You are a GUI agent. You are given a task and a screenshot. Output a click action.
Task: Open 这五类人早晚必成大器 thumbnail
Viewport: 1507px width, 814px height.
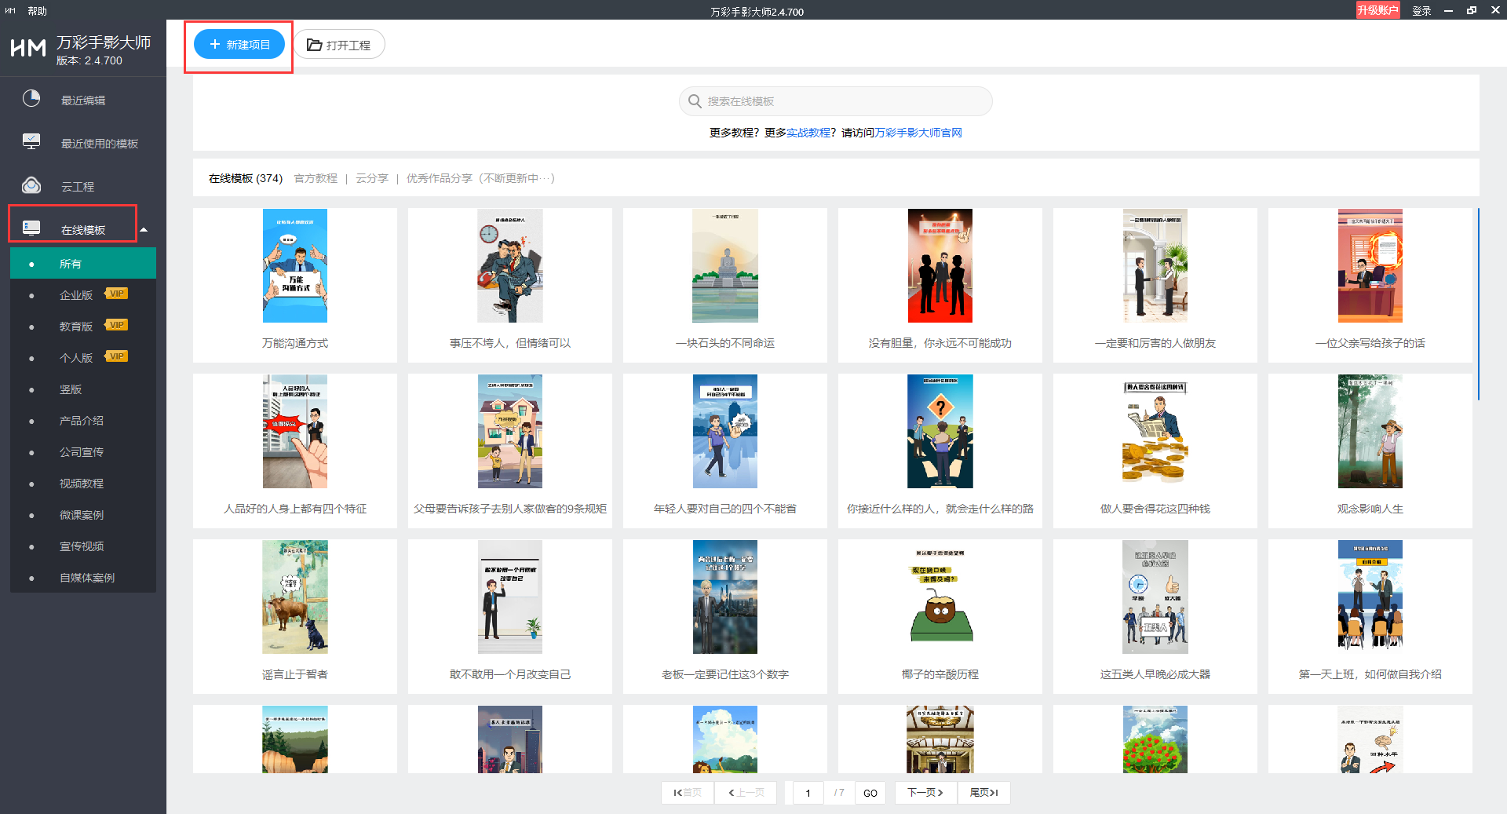click(x=1155, y=597)
